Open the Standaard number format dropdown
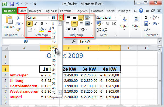164x107 pixels. 115,18
